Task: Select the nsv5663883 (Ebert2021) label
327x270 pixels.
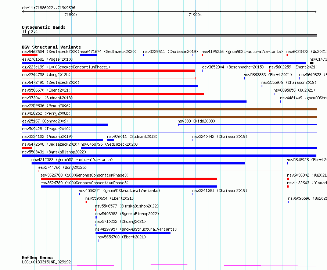Action: (268, 75)
